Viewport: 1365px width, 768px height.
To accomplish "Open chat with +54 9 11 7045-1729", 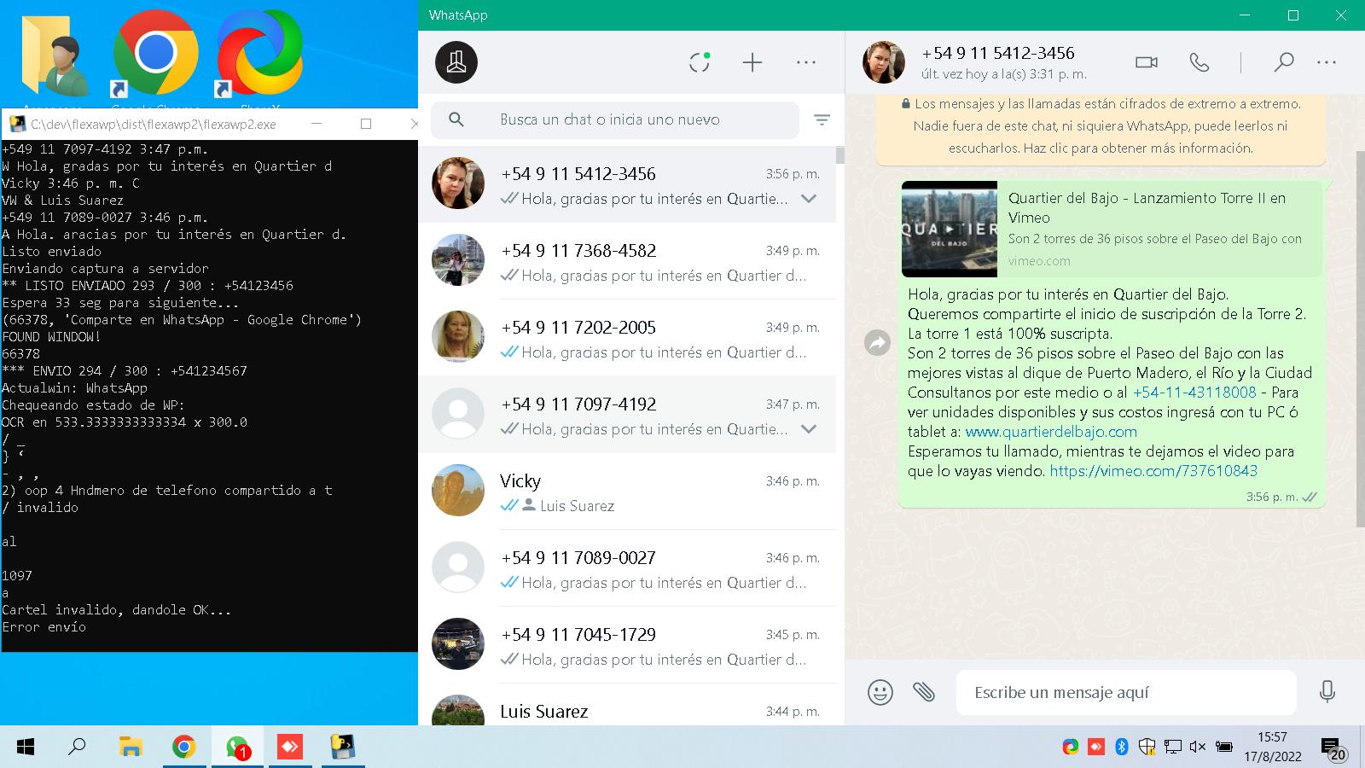I will [x=627, y=645].
